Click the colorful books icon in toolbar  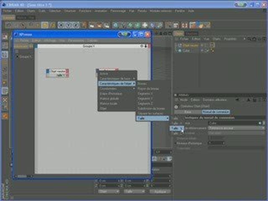192,25
